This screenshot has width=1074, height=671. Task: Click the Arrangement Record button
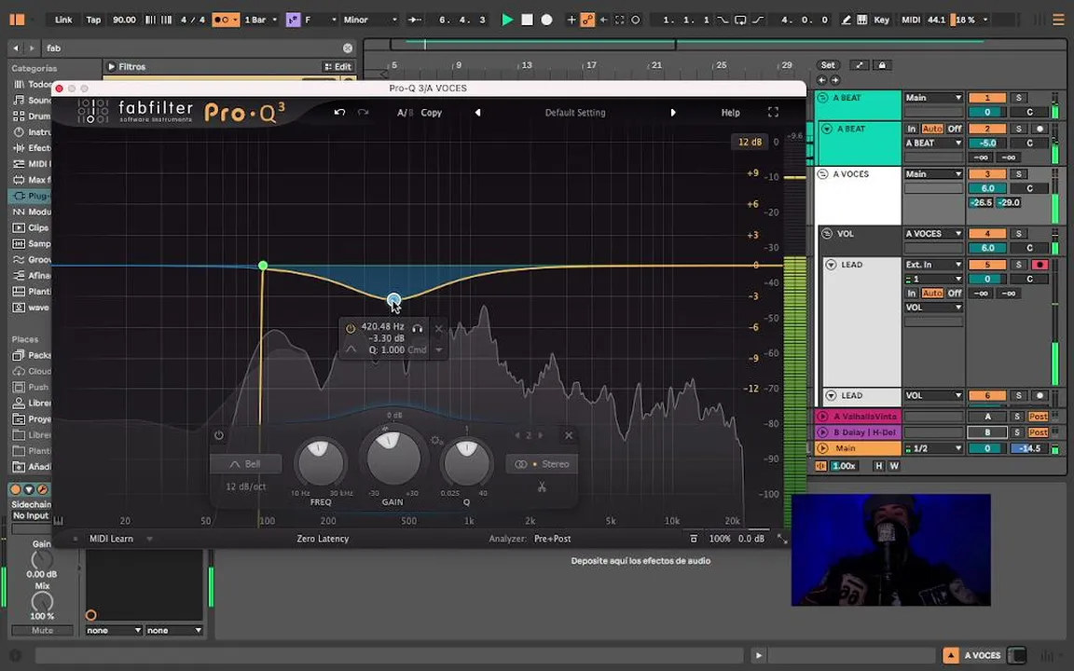click(546, 20)
